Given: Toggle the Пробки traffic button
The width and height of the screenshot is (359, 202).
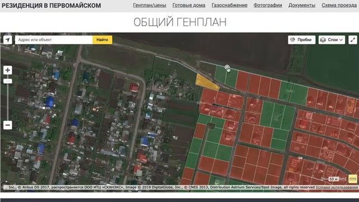Looking at the screenshot, I should click(x=302, y=40).
